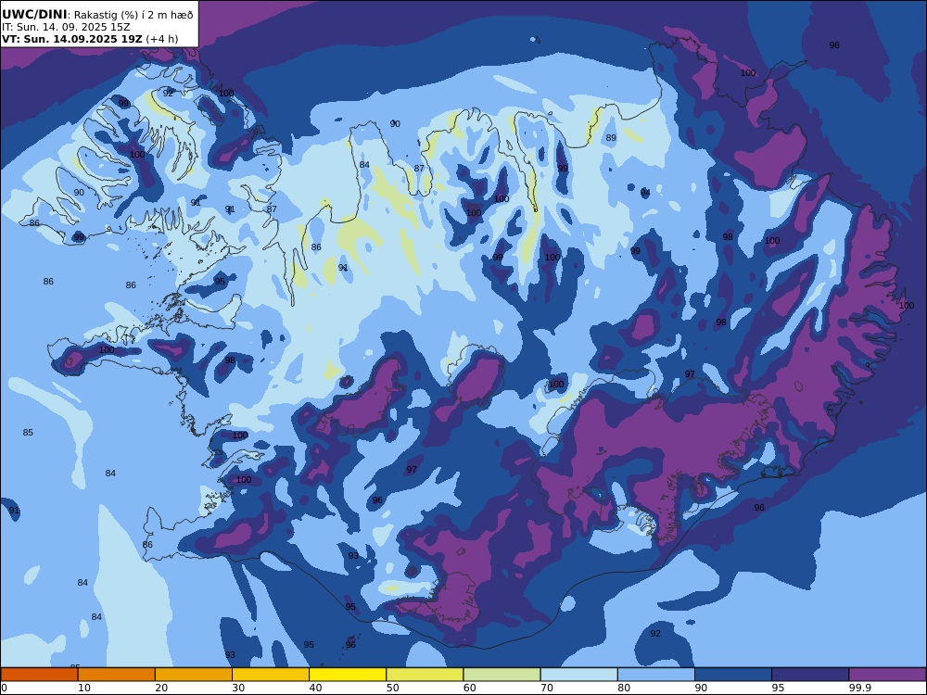Click the legend tick label '10'
Screen dimensions: 927x695
point(84,688)
